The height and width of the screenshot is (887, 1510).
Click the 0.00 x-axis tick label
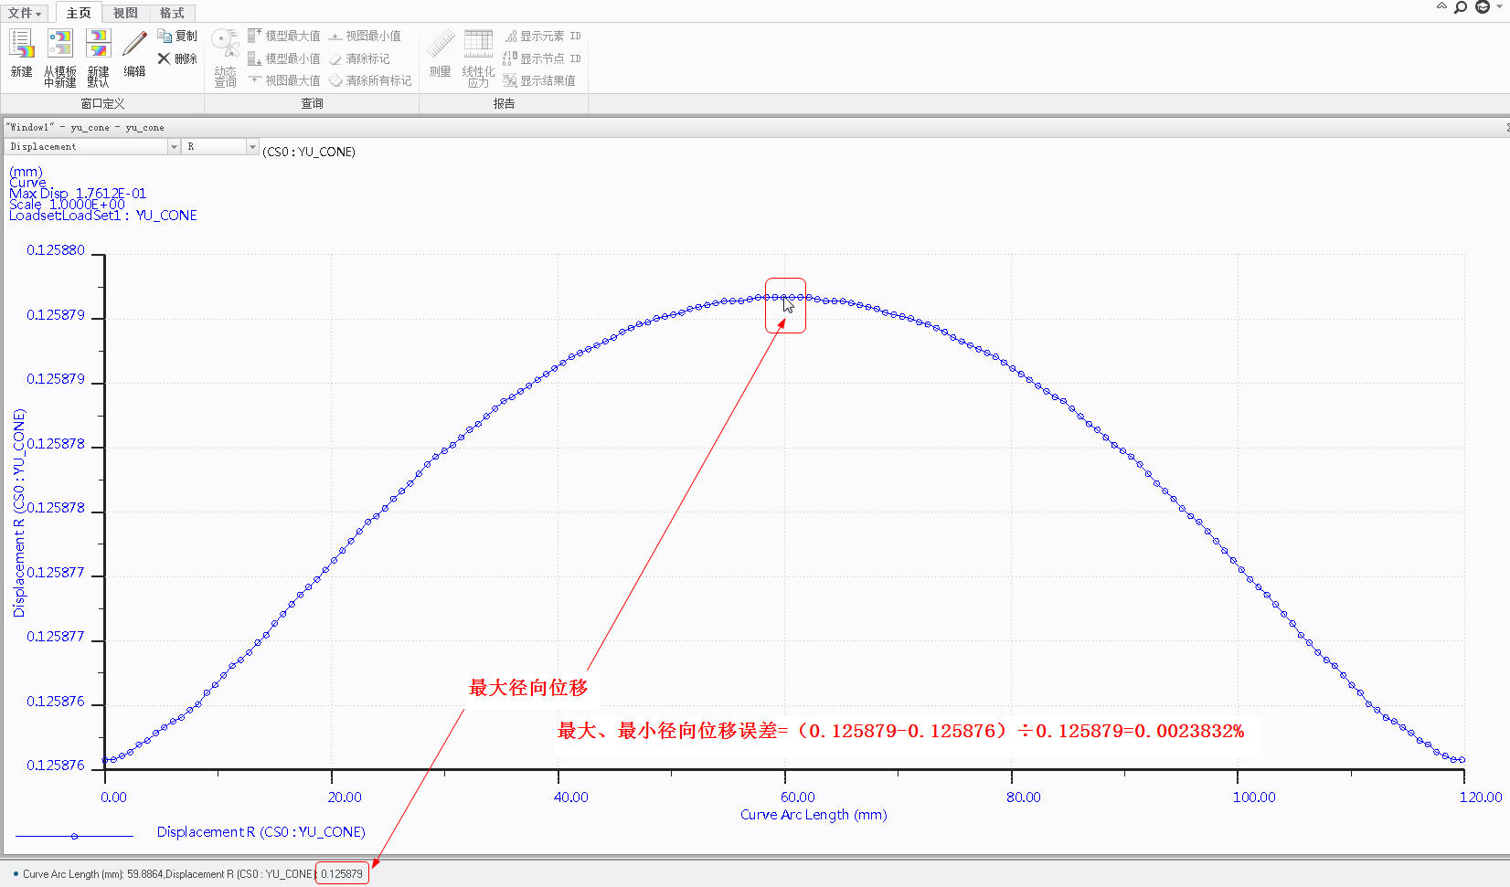(113, 797)
